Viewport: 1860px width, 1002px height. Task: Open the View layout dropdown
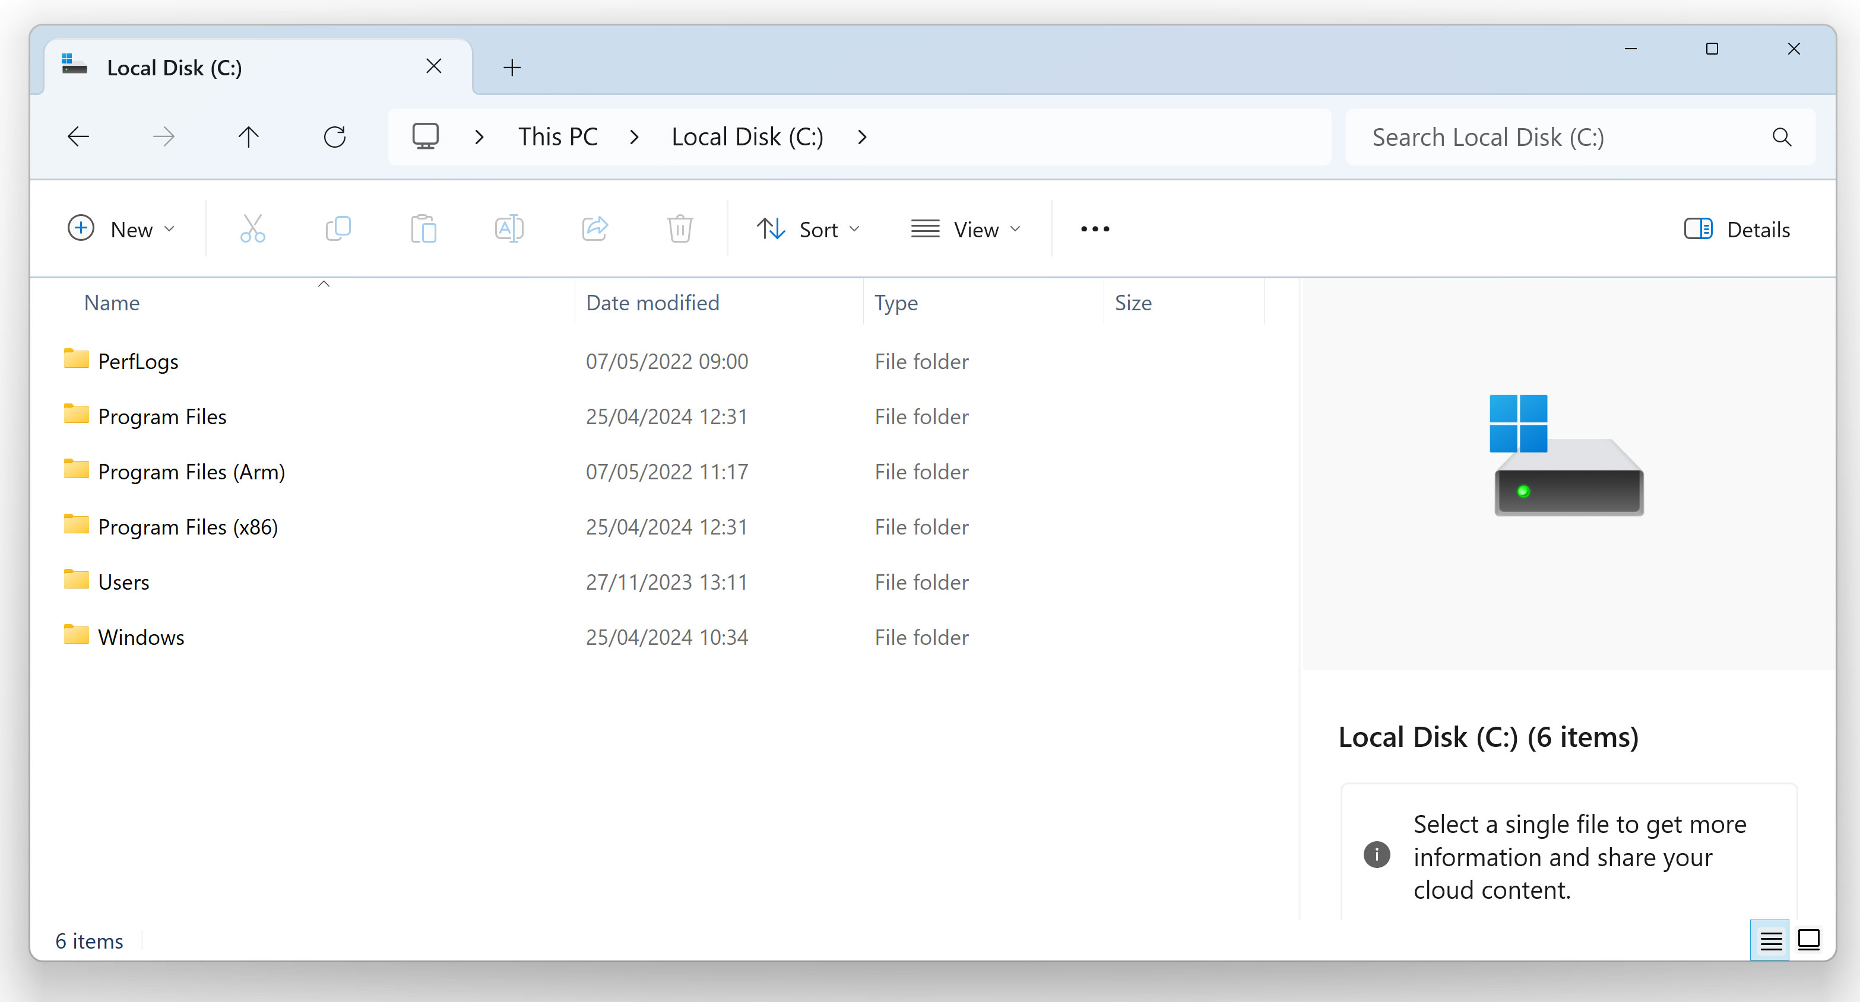tap(965, 230)
